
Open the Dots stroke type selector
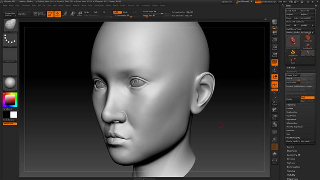(10, 40)
